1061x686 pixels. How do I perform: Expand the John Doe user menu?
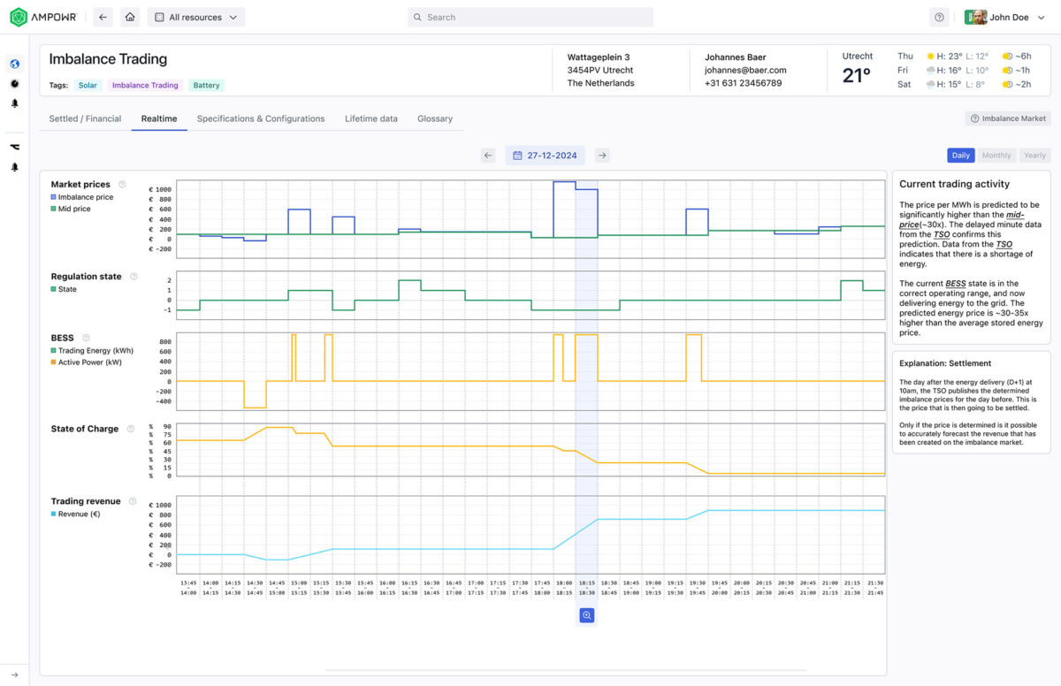click(1004, 17)
